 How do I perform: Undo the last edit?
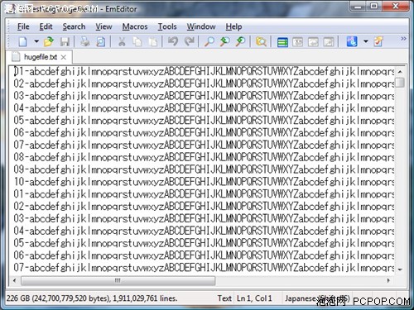[173, 42]
